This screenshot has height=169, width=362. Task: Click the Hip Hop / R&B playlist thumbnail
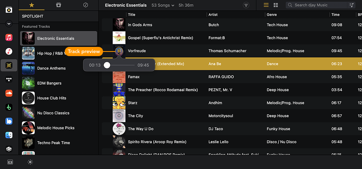tap(28, 53)
